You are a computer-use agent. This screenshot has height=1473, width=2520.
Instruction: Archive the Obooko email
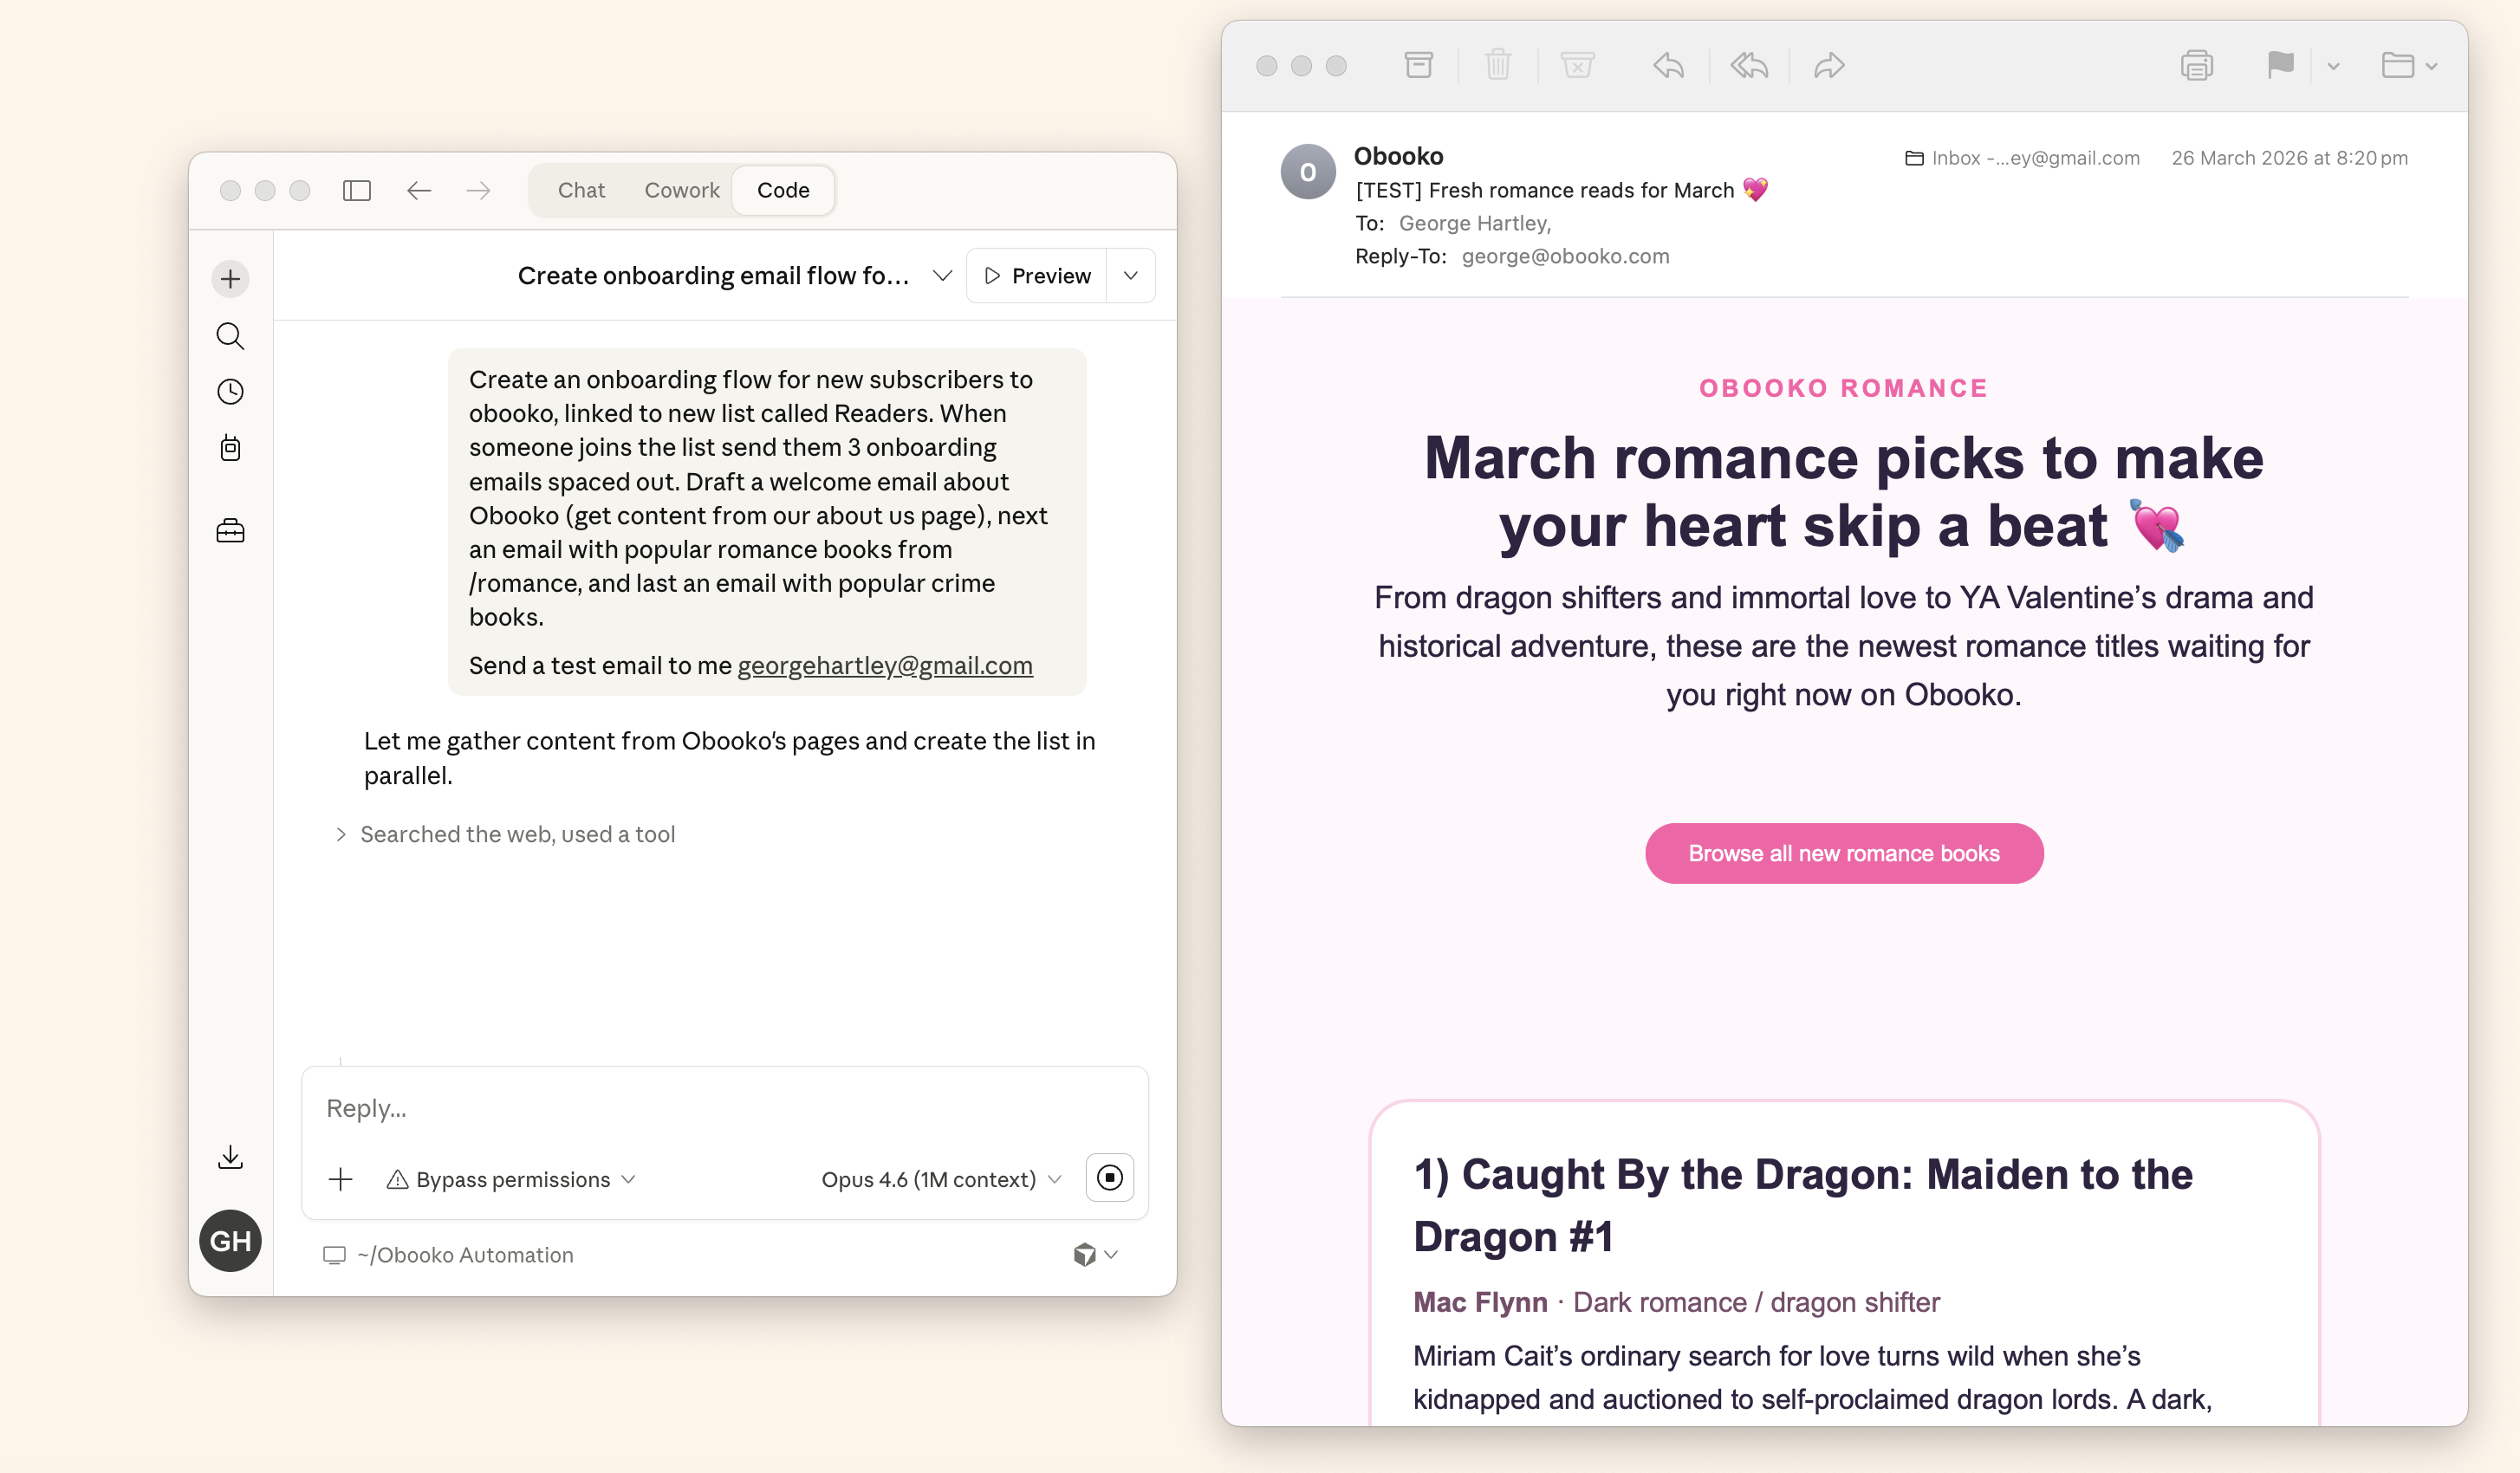coord(1419,65)
